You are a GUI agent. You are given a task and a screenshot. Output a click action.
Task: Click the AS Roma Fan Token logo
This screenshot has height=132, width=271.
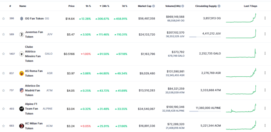(x=22, y=73)
